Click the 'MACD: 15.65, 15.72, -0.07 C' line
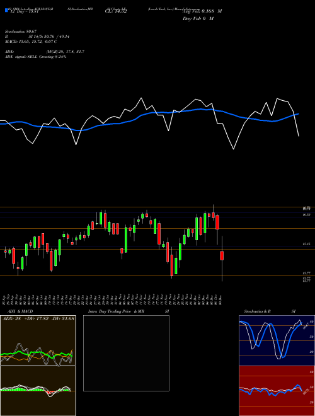Viewport: 315px width, 416px height. (x=31, y=42)
